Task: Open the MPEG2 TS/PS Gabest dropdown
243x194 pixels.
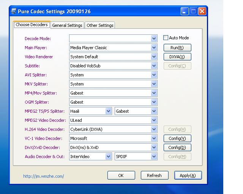Action: [136, 111]
